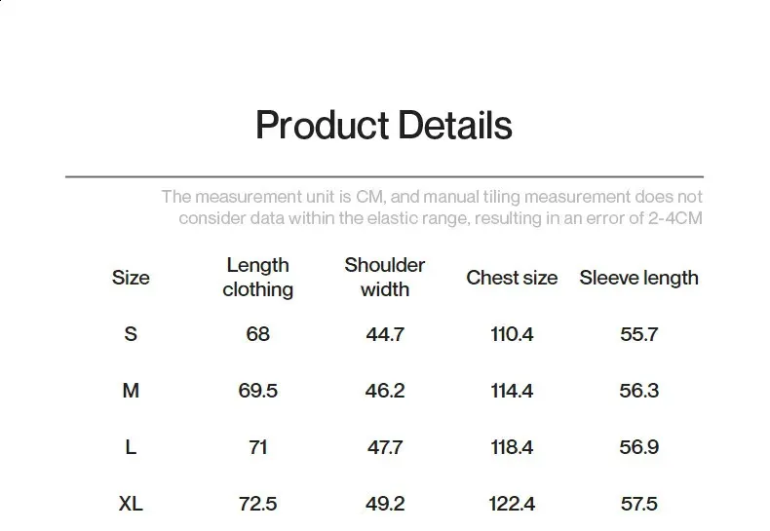770x531 pixels.
Task: Select the Size column header
Action: (x=131, y=278)
